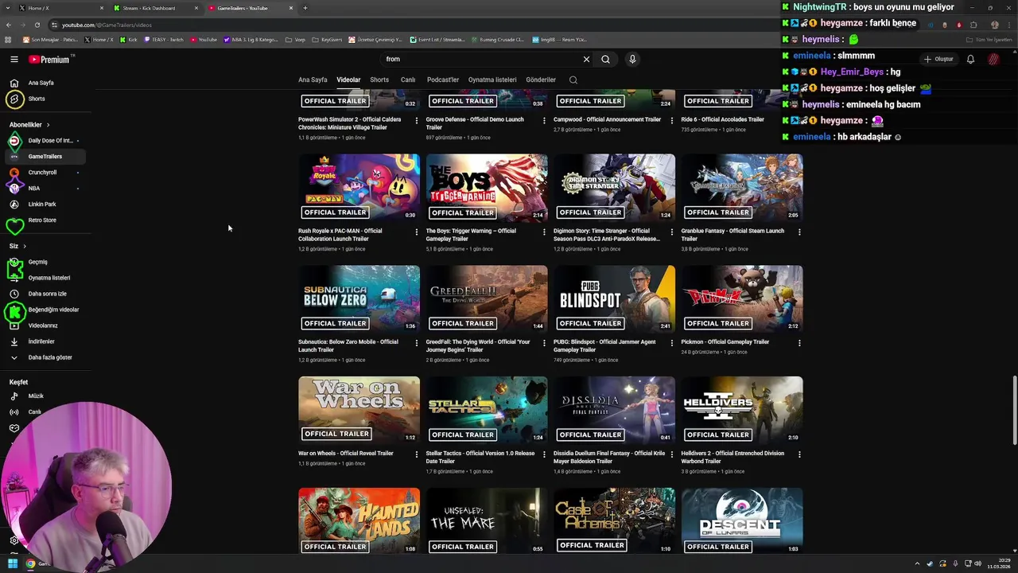Open Ana Sayfa in the sidebar
This screenshot has width=1018, height=573.
click(x=45, y=83)
